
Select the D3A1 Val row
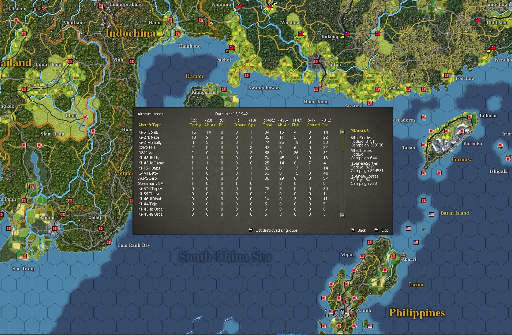[x=233, y=153]
